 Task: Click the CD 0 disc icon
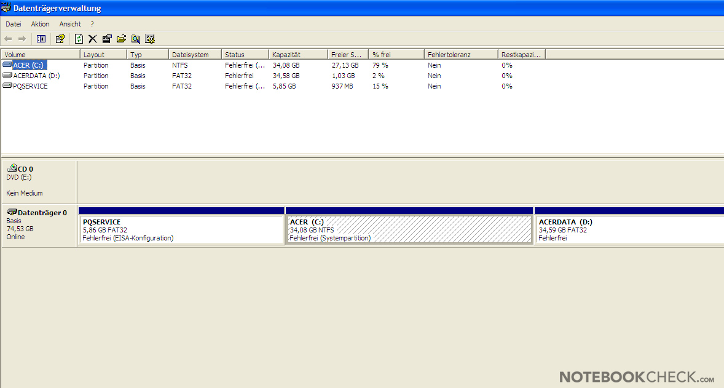tap(12, 168)
